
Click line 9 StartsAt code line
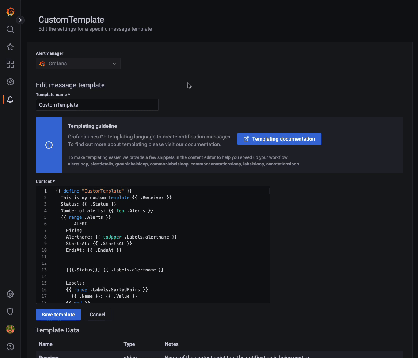pyautogui.click(x=99, y=243)
